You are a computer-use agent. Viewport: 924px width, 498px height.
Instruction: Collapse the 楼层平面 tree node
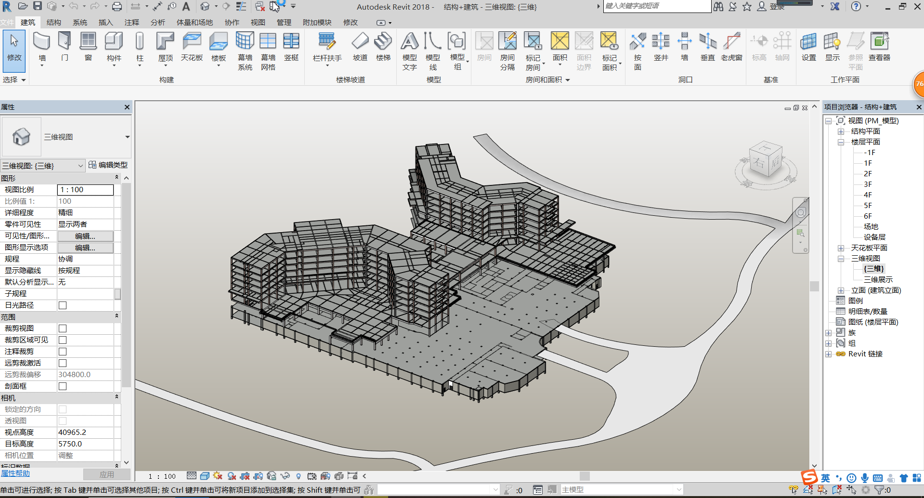click(841, 142)
